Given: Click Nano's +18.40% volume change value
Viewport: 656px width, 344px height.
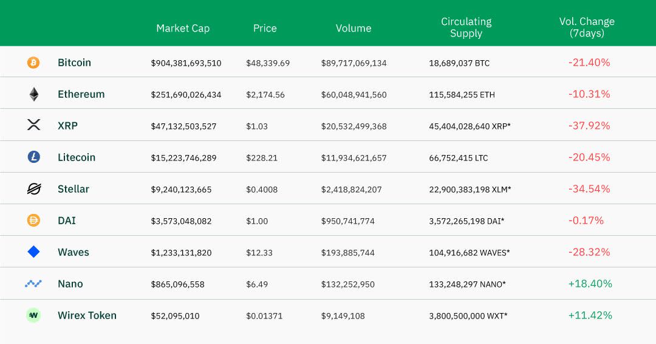Looking at the screenshot, I should [x=590, y=284].
